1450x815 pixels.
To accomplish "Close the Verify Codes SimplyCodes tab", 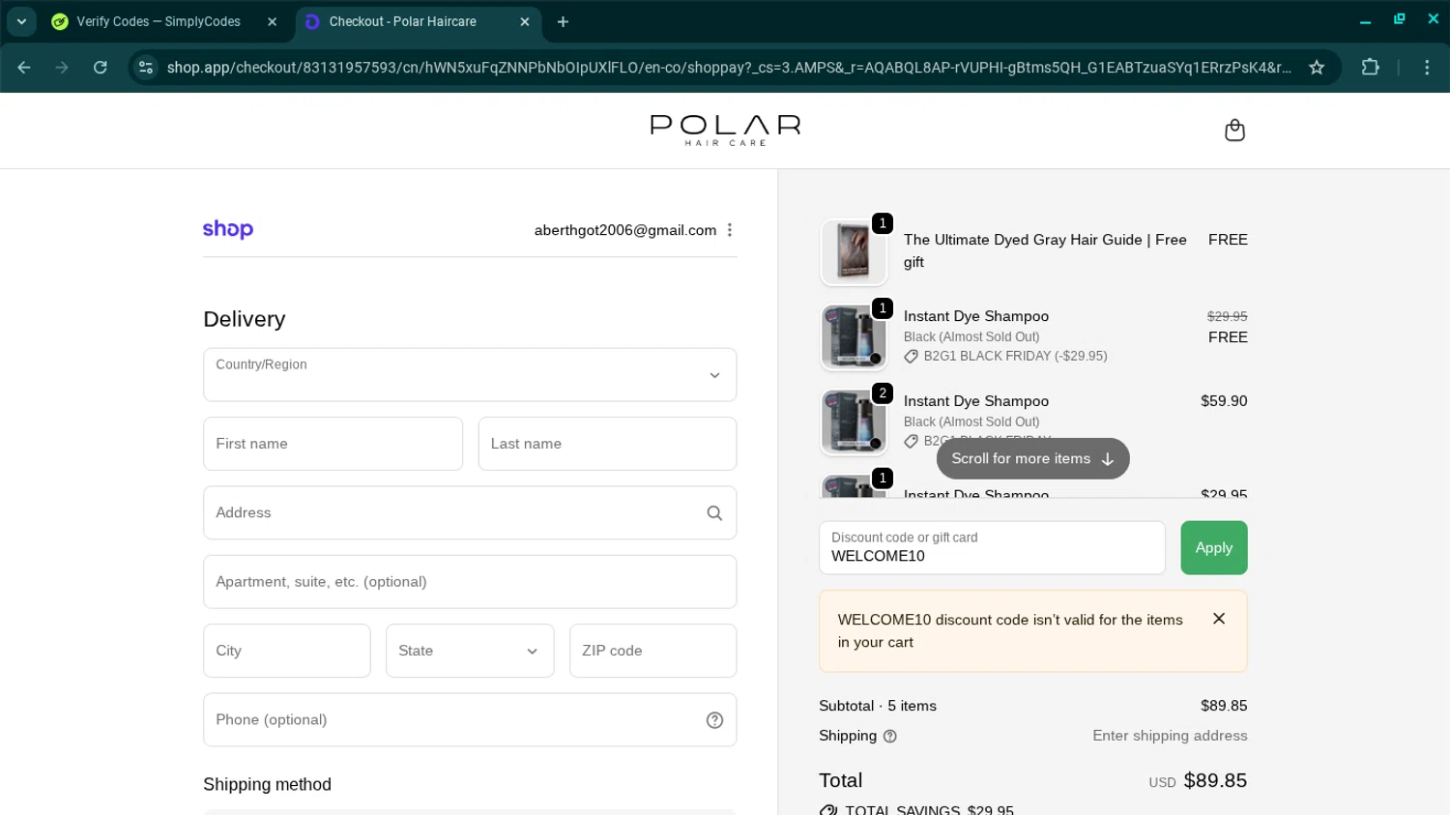I will pyautogui.click(x=272, y=21).
